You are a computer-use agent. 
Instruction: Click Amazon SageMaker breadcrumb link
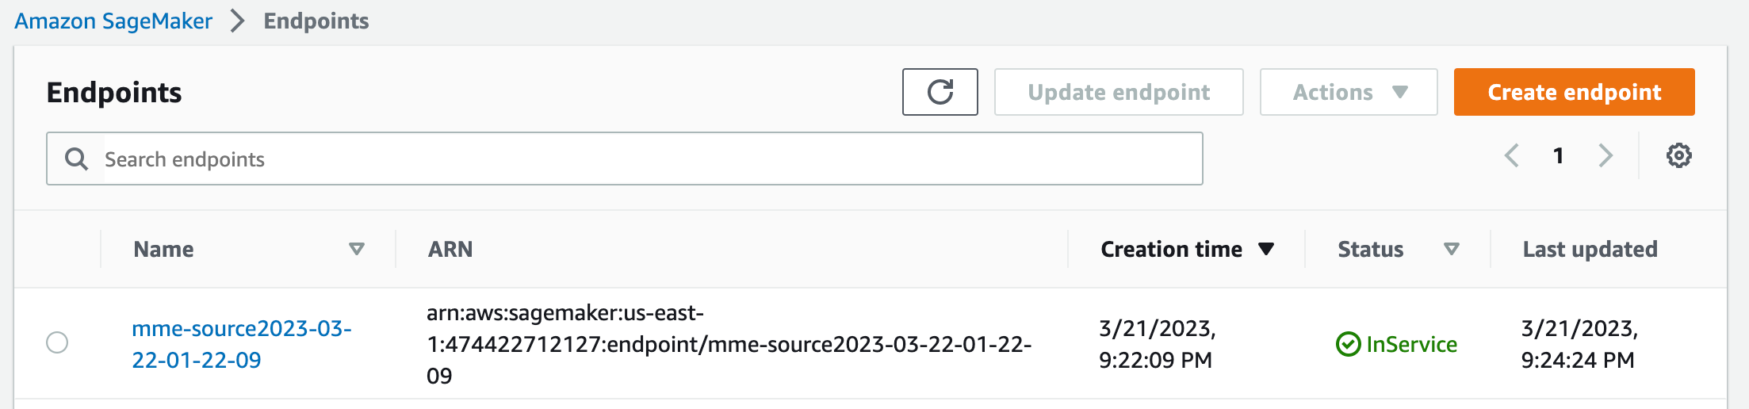(113, 21)
